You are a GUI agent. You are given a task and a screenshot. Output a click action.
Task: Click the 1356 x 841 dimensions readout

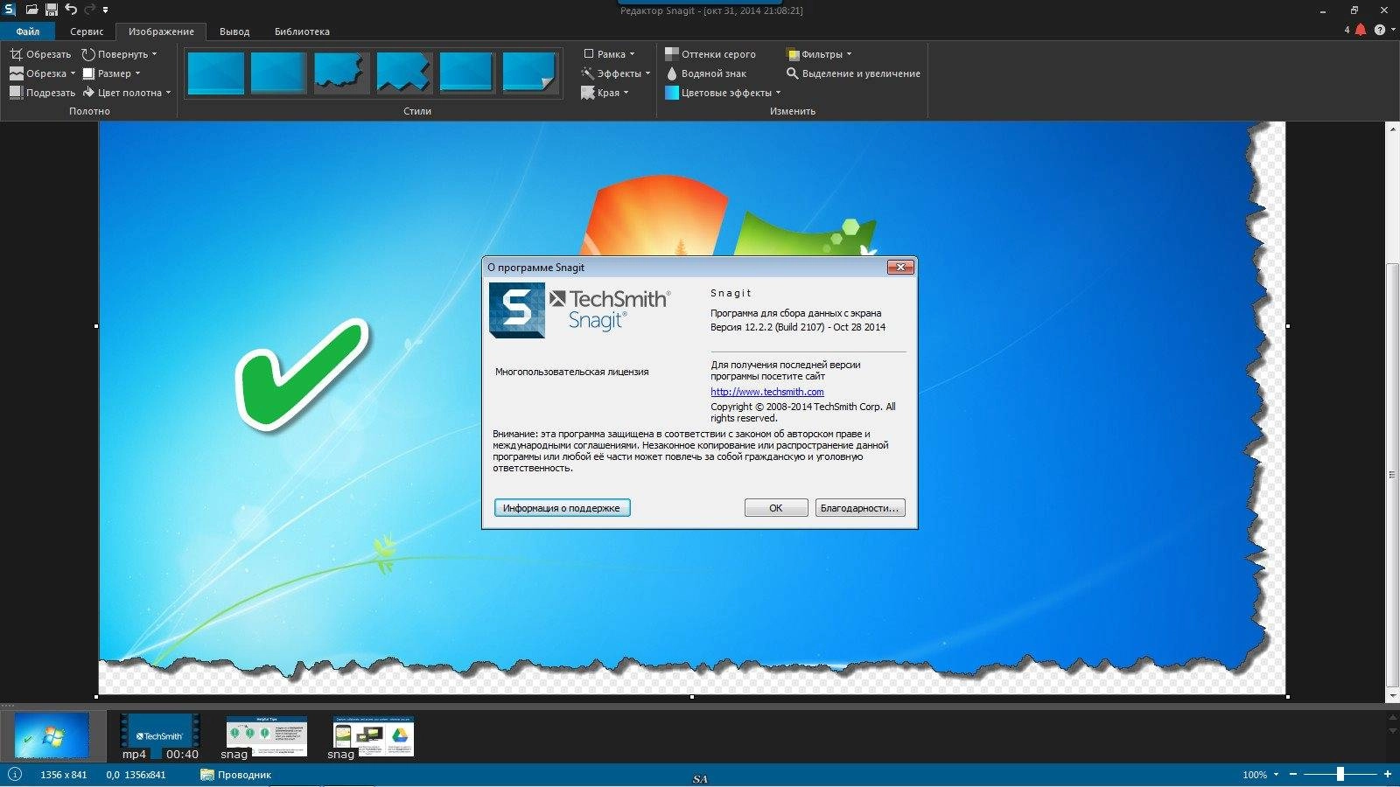pyautogui.click(x=64, y=775)
